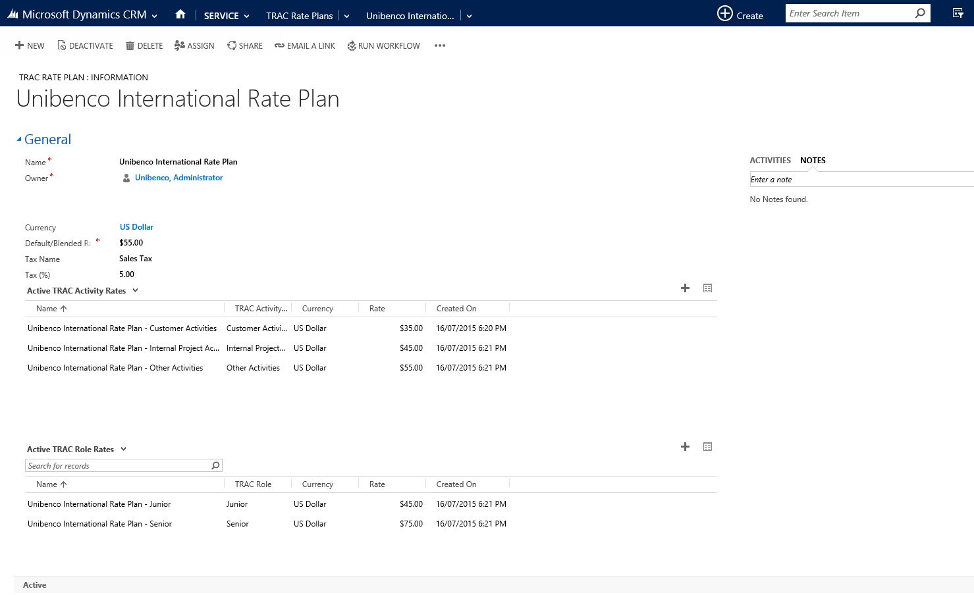Click the Senior TRAC Role cell
The width and height of the screenshot is (974, 595).
point(238,523)
